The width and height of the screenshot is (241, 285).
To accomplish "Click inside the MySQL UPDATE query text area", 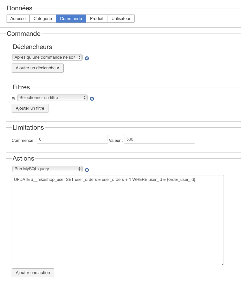I will [118, 220].
